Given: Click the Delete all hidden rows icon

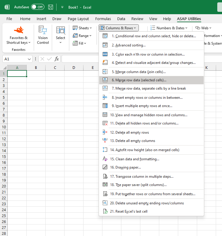Looking at the screenshot, I should pos(105,123).
